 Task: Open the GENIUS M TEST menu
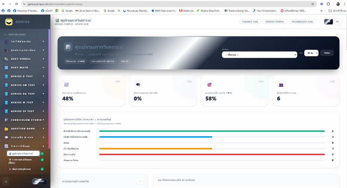(x=24, y=102)
